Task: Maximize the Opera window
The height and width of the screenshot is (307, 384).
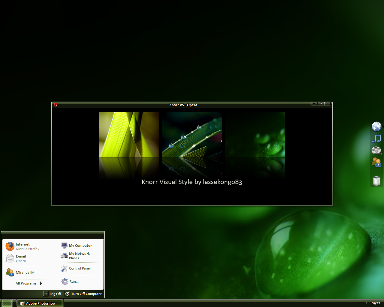Action: pos(321,103)
